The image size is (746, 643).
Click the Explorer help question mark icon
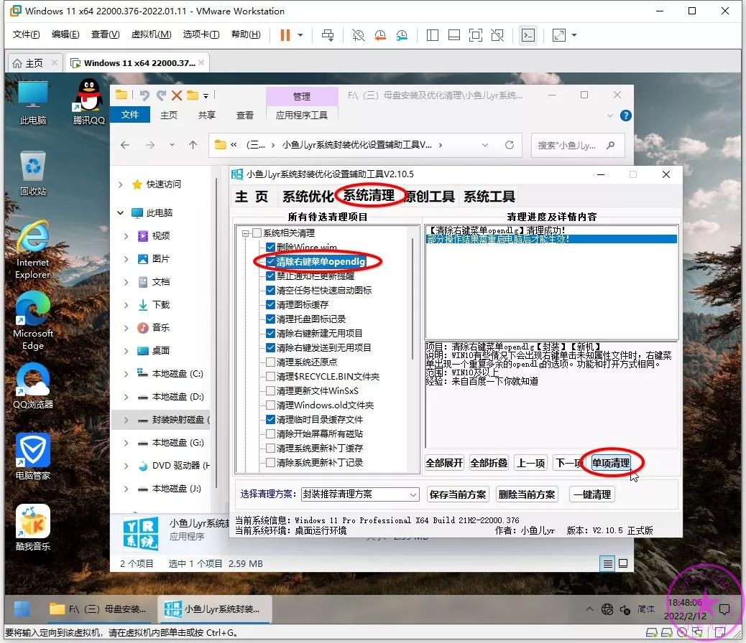pos(626,115)
